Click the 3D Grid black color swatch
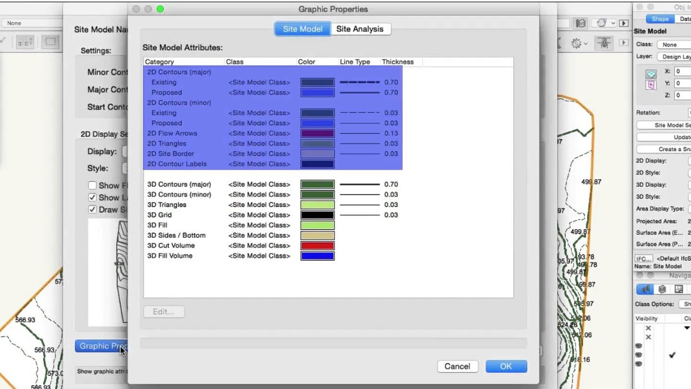Screen dimensions: 691x389 [317, 215]
